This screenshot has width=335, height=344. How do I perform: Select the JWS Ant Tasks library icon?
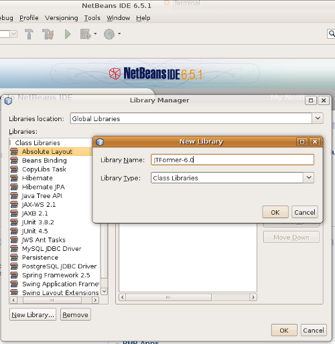(14, 240)
